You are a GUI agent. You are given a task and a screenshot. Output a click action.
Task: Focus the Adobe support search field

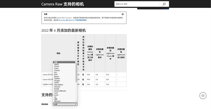pos(137,4)
